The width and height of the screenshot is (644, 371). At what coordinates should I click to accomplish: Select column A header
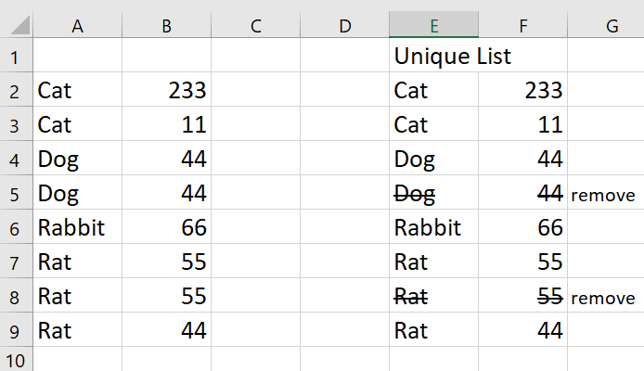(78, 25)
